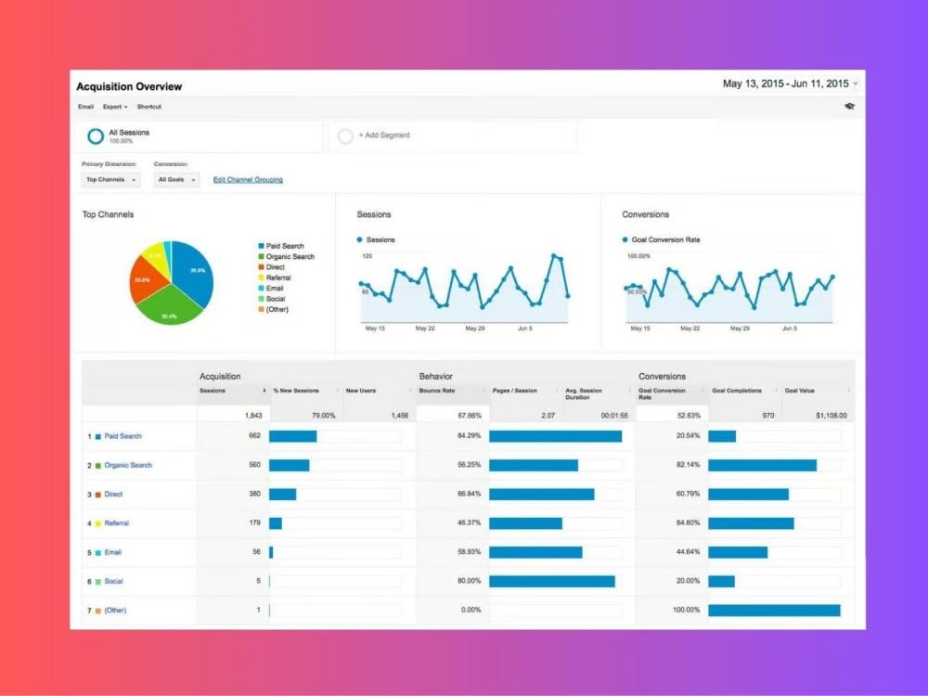The image size is (928, 696).
Task: Click Edit Channel Grouping link
Action: pyautogui.click(x=248, y=180)
